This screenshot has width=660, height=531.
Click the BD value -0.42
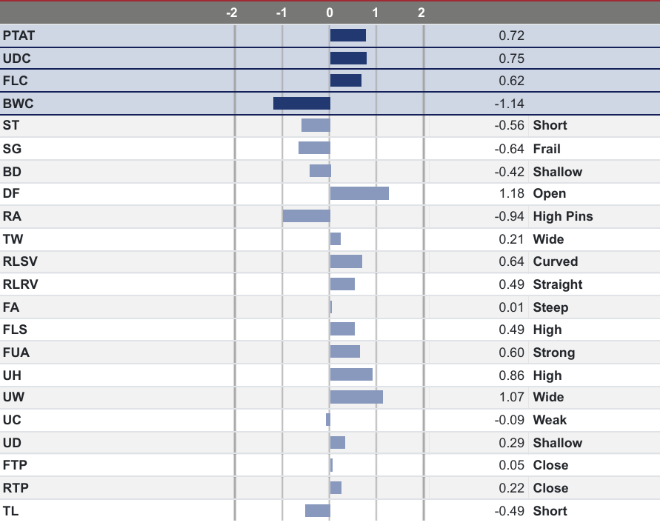[509, 172]
